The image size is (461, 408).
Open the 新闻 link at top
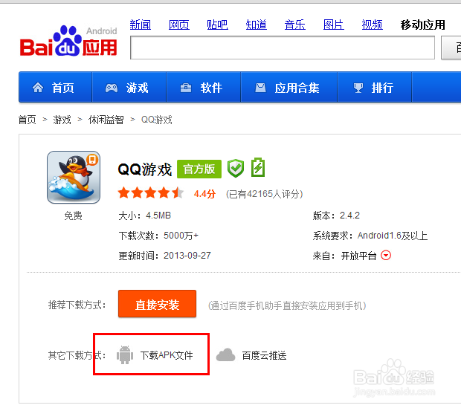pos(141,25)
